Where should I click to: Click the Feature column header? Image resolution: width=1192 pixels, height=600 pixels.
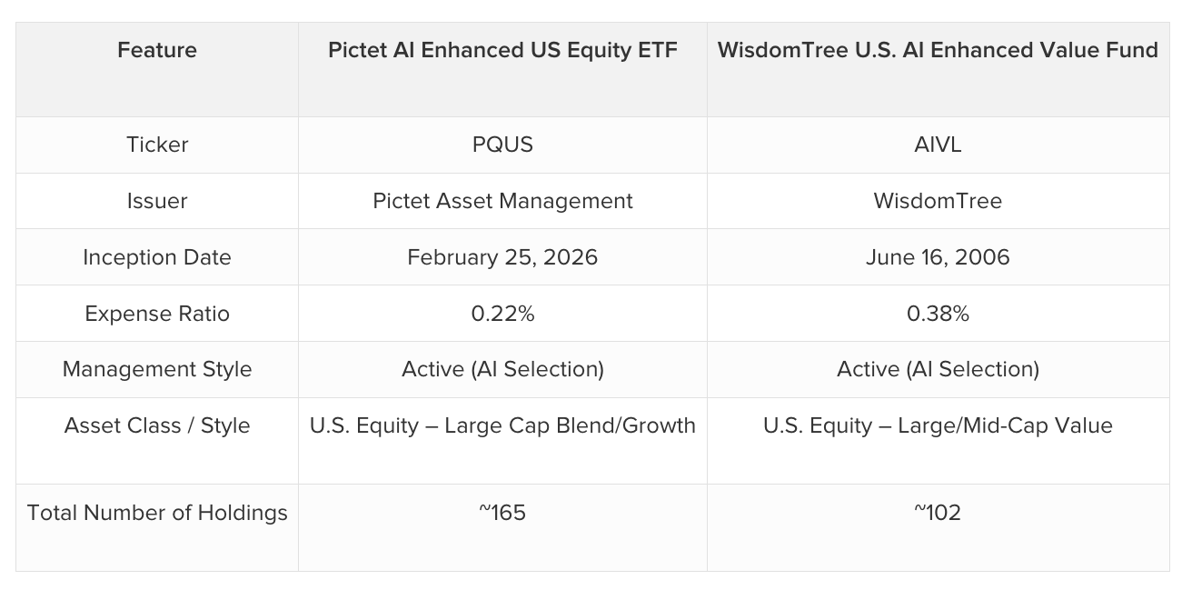pyautogui.click(x=157, y=50)
